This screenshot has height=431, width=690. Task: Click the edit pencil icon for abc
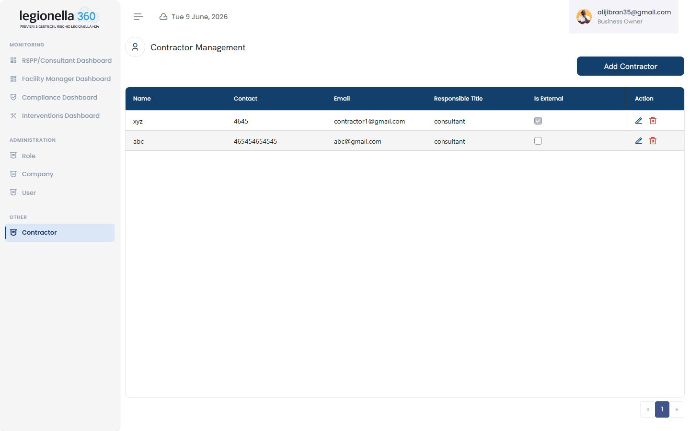(639, 141)
